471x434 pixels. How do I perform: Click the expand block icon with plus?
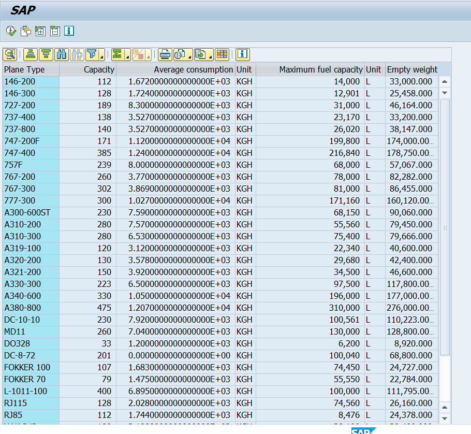coord(40,31)
